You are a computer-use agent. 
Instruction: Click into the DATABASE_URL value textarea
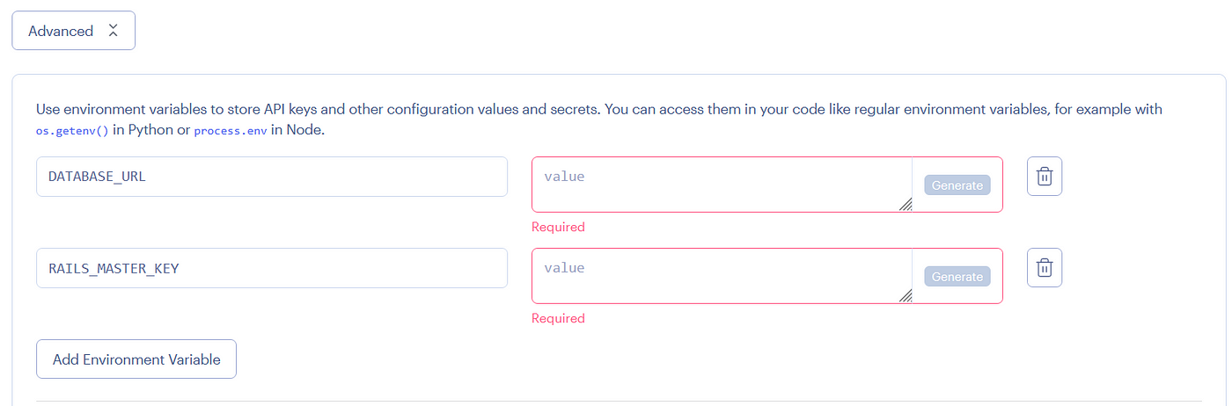722,185
